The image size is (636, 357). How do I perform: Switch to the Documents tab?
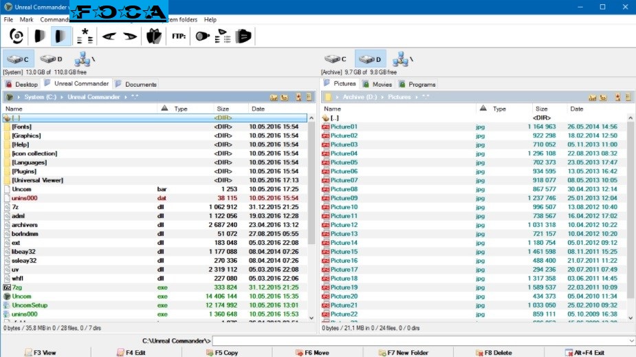pyautogui.click(x=136, y=84)
